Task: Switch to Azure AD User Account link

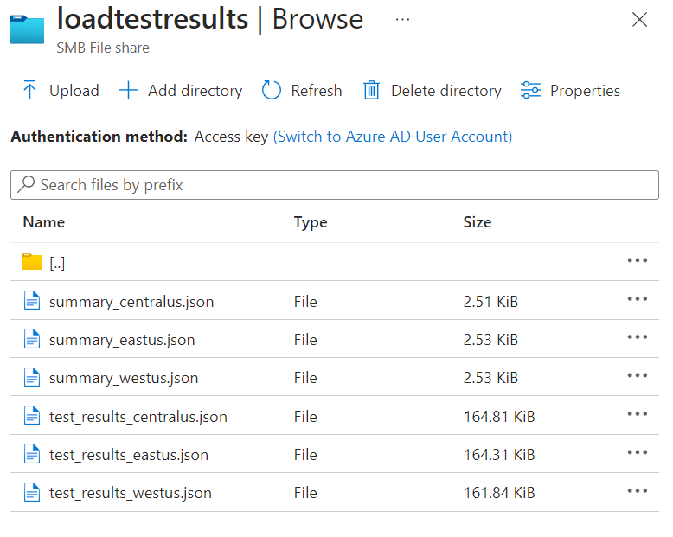Action: click(x=393, y=137)
